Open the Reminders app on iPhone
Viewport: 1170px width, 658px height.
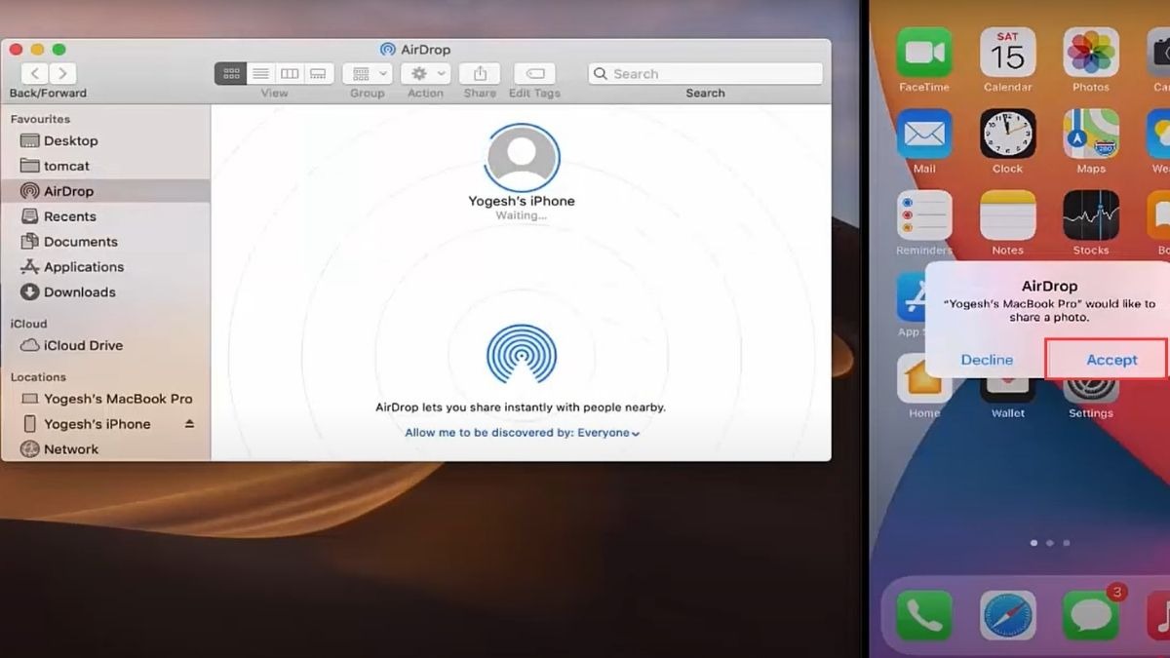[923, 215]
